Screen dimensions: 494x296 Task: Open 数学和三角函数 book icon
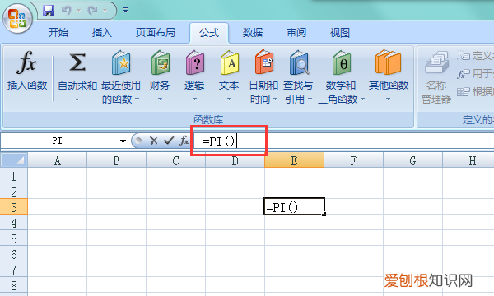[x=342, y=62]
